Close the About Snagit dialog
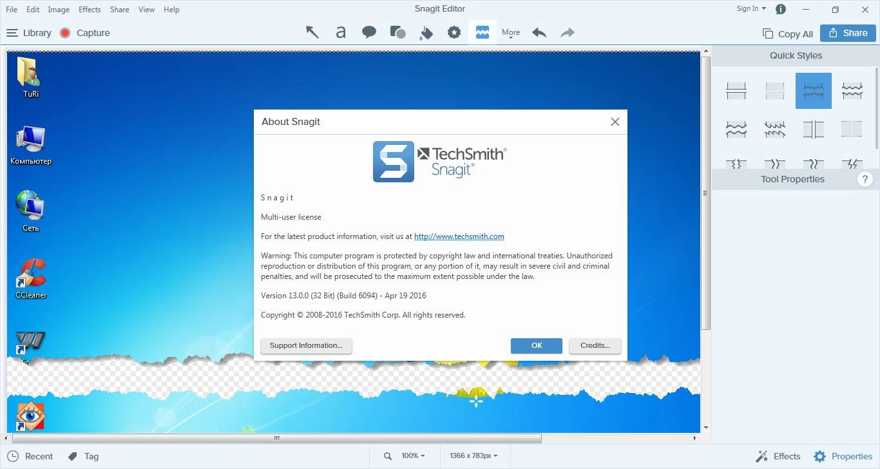Image resolution: width=880 pixels, height=469 pixels. pos(615,122)
